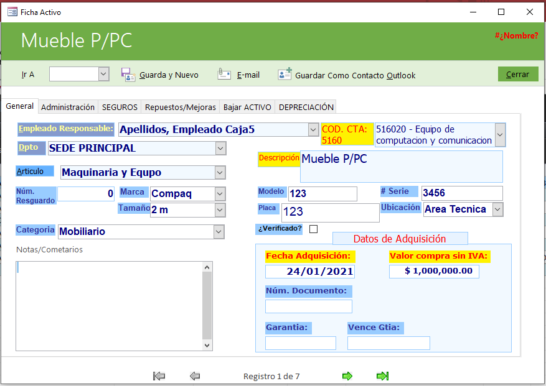Open the Dpto SEDE PRINCIPAL dropdown
Screen dimensions: 546x386
click(x=220, y=149)
